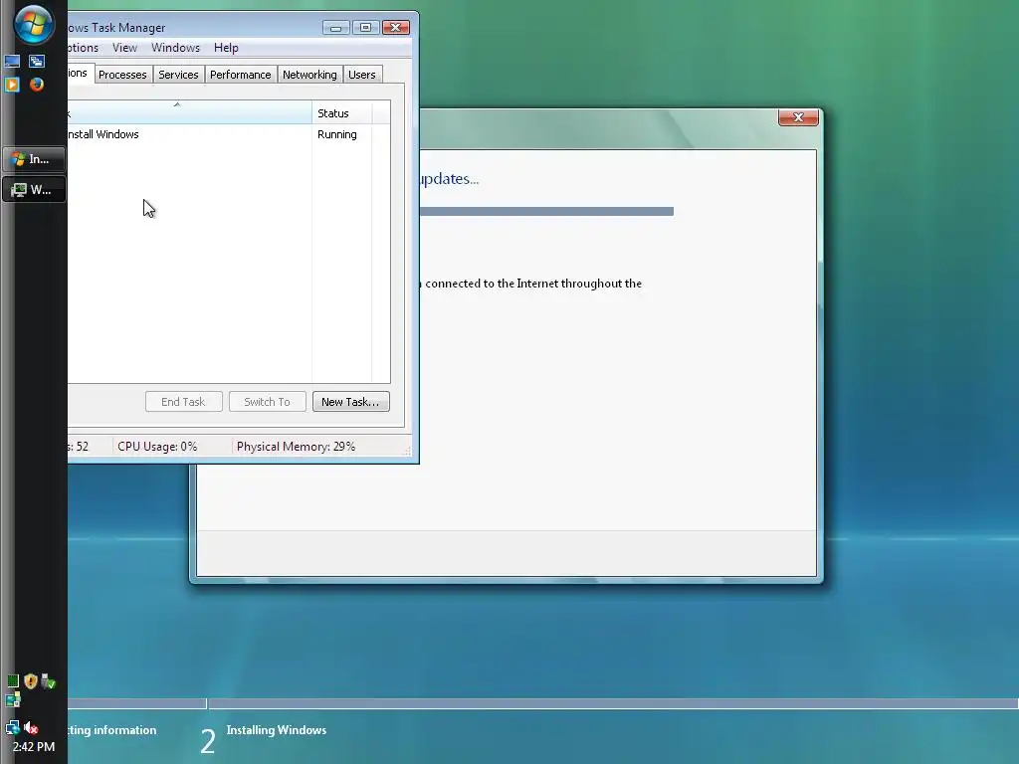The height and width of the screenshot is (764, 1019).
Task: Click the Show Desktop quick launch icon
Action: coord(12,62)
